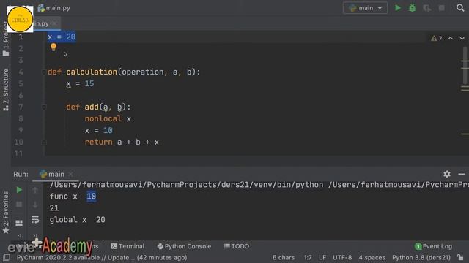Close the main.py editor tab

(55, 23)
